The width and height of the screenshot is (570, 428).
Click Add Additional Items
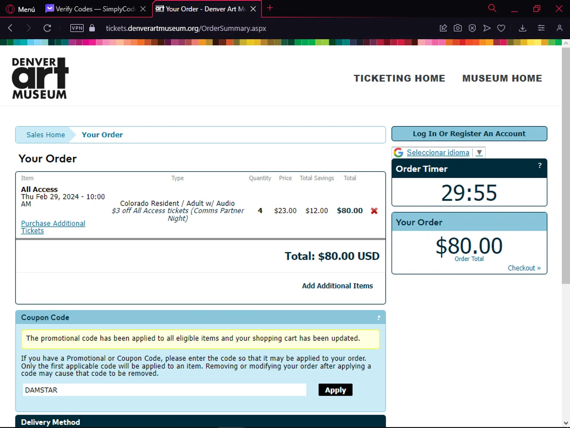(337, 286)
